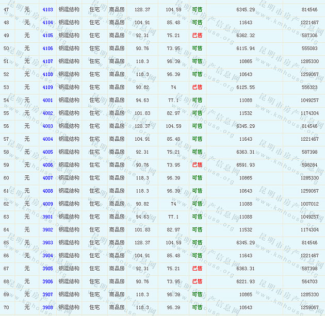This screenshot has width=325, height=316.
Task: Click room number 3903
Action: pos(47,243)
